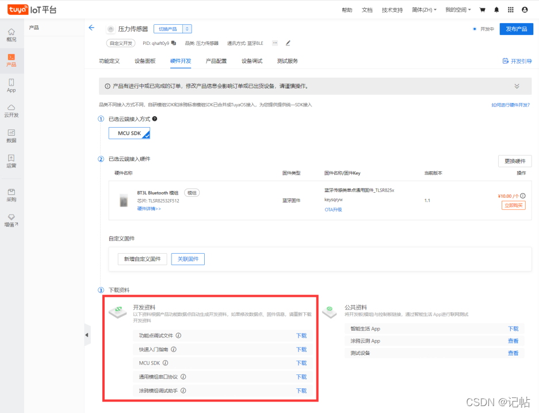Open the App section in sidebar
The height and width of the screenshot is (413, 539).
[x=12, y=86]
